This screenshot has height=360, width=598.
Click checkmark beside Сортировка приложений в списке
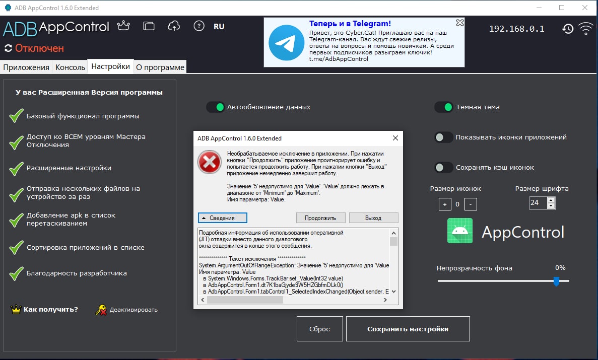tap(16, 248)
